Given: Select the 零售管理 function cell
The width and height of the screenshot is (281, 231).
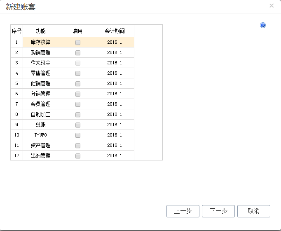Looking at the screenshot, I should tap(41, 73).
